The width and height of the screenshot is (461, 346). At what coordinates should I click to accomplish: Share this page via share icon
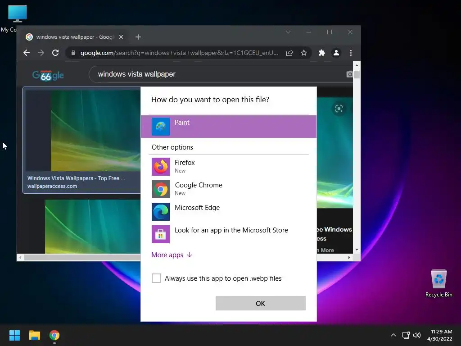289,53
